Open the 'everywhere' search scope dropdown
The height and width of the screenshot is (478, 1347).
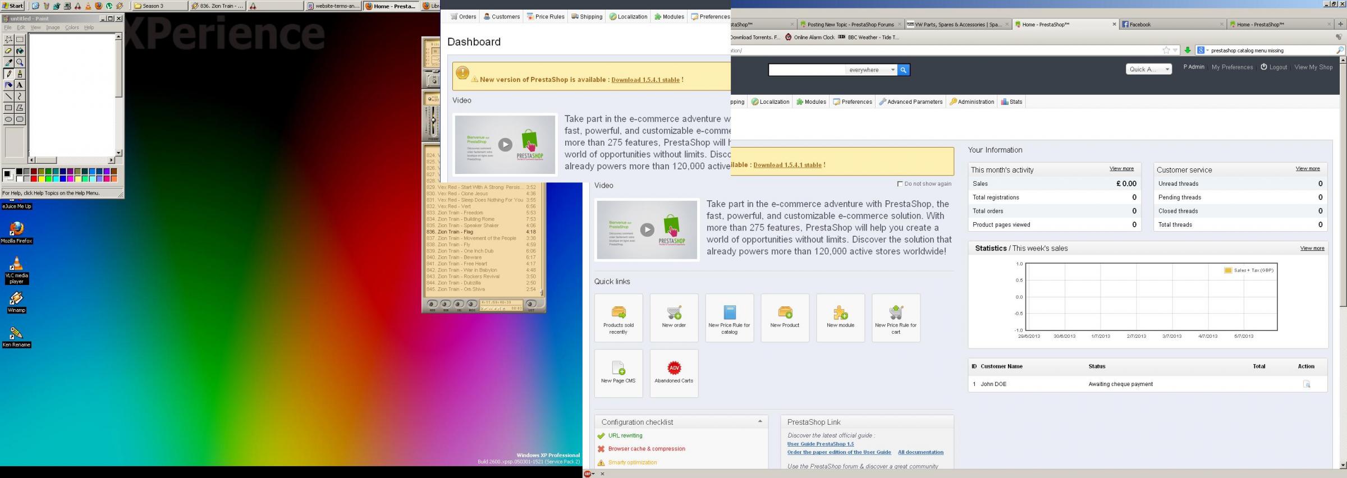871,70
